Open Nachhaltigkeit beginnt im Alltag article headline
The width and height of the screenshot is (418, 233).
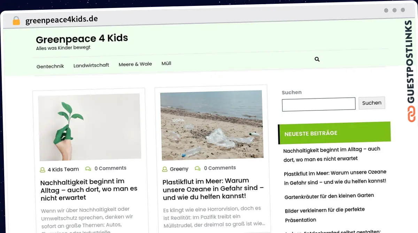[x=89, y=190]
